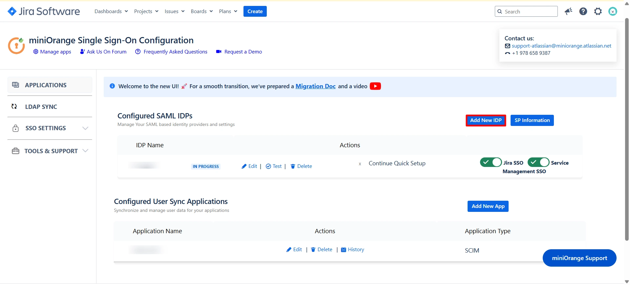Play the YouTube migration video icon
This screenshot has height=285, width=630.
tap(375, 86)
